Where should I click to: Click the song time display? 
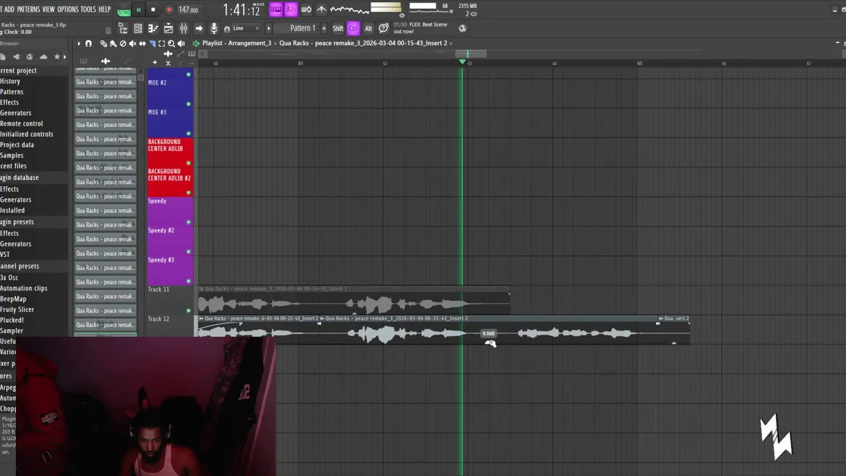(x=241, y=10)
